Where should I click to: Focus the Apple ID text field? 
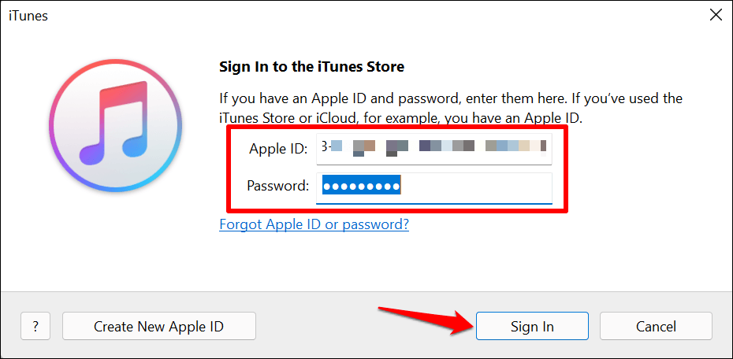click(433, 148)
